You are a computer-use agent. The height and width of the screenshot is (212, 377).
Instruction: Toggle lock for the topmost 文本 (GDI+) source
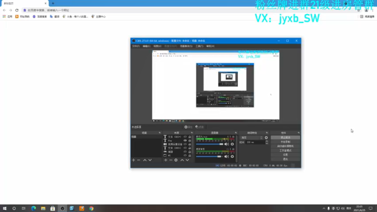[190, 137]
